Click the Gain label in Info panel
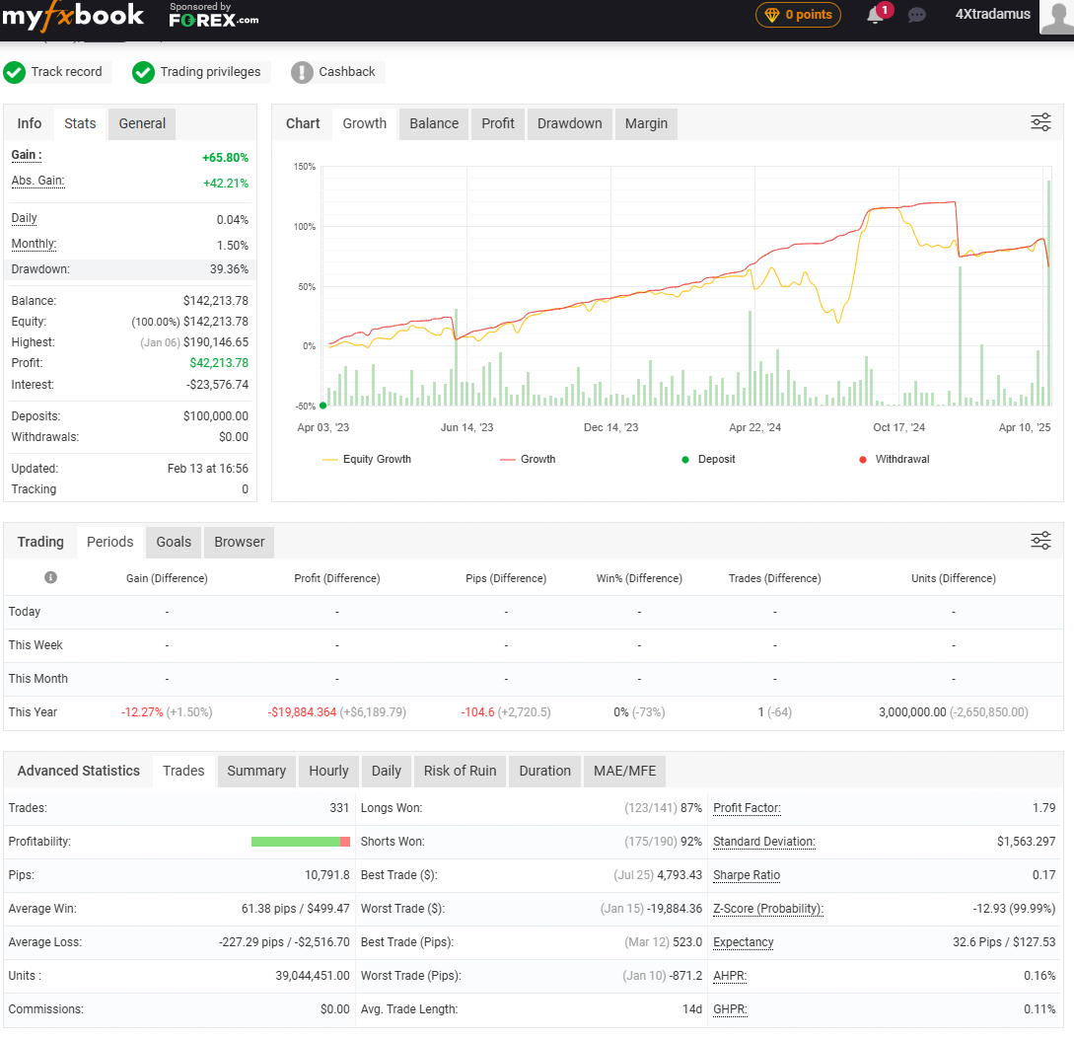The width and height of the screenshot is (1074, 1039). 26,155
